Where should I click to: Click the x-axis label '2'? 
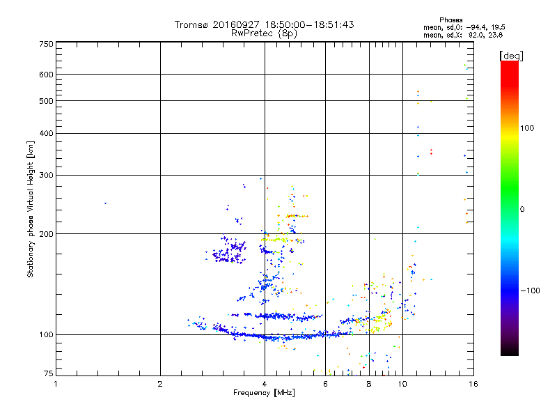click(x=160, y=384)
